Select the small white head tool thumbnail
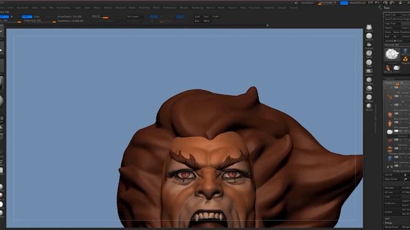Screen dimensions: 410x230 pos(397,68)
